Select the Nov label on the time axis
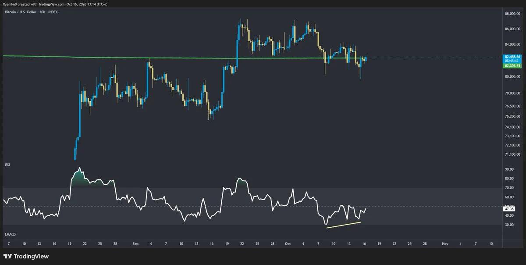The width and height of the screenshot is (526, 265). [x=445, y=243]
